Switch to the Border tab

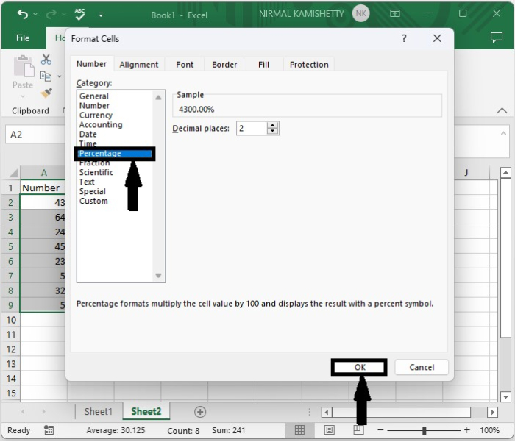(x=224, y=65)
